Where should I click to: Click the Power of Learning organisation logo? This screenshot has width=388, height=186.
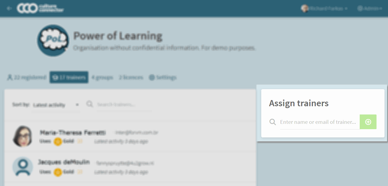pos(53,40)
